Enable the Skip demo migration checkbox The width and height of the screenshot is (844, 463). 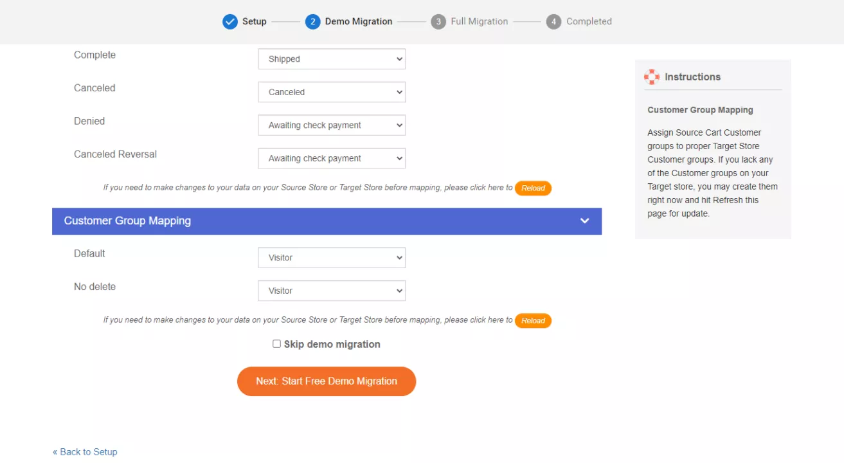click(x=276, y=343)
